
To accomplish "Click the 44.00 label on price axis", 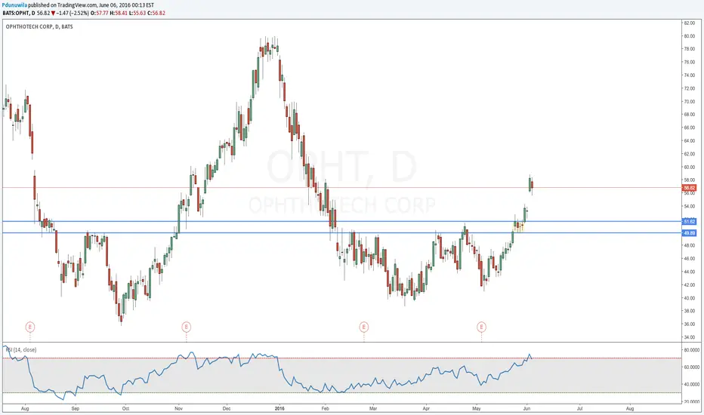I will 689,272.
